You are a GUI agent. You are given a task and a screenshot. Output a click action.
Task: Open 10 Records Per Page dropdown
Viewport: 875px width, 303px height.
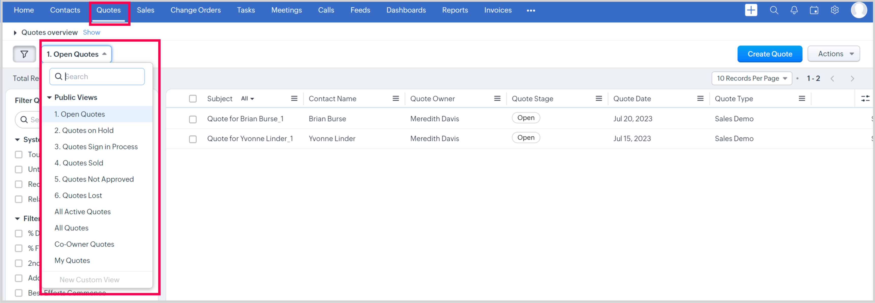click(751, 78)
